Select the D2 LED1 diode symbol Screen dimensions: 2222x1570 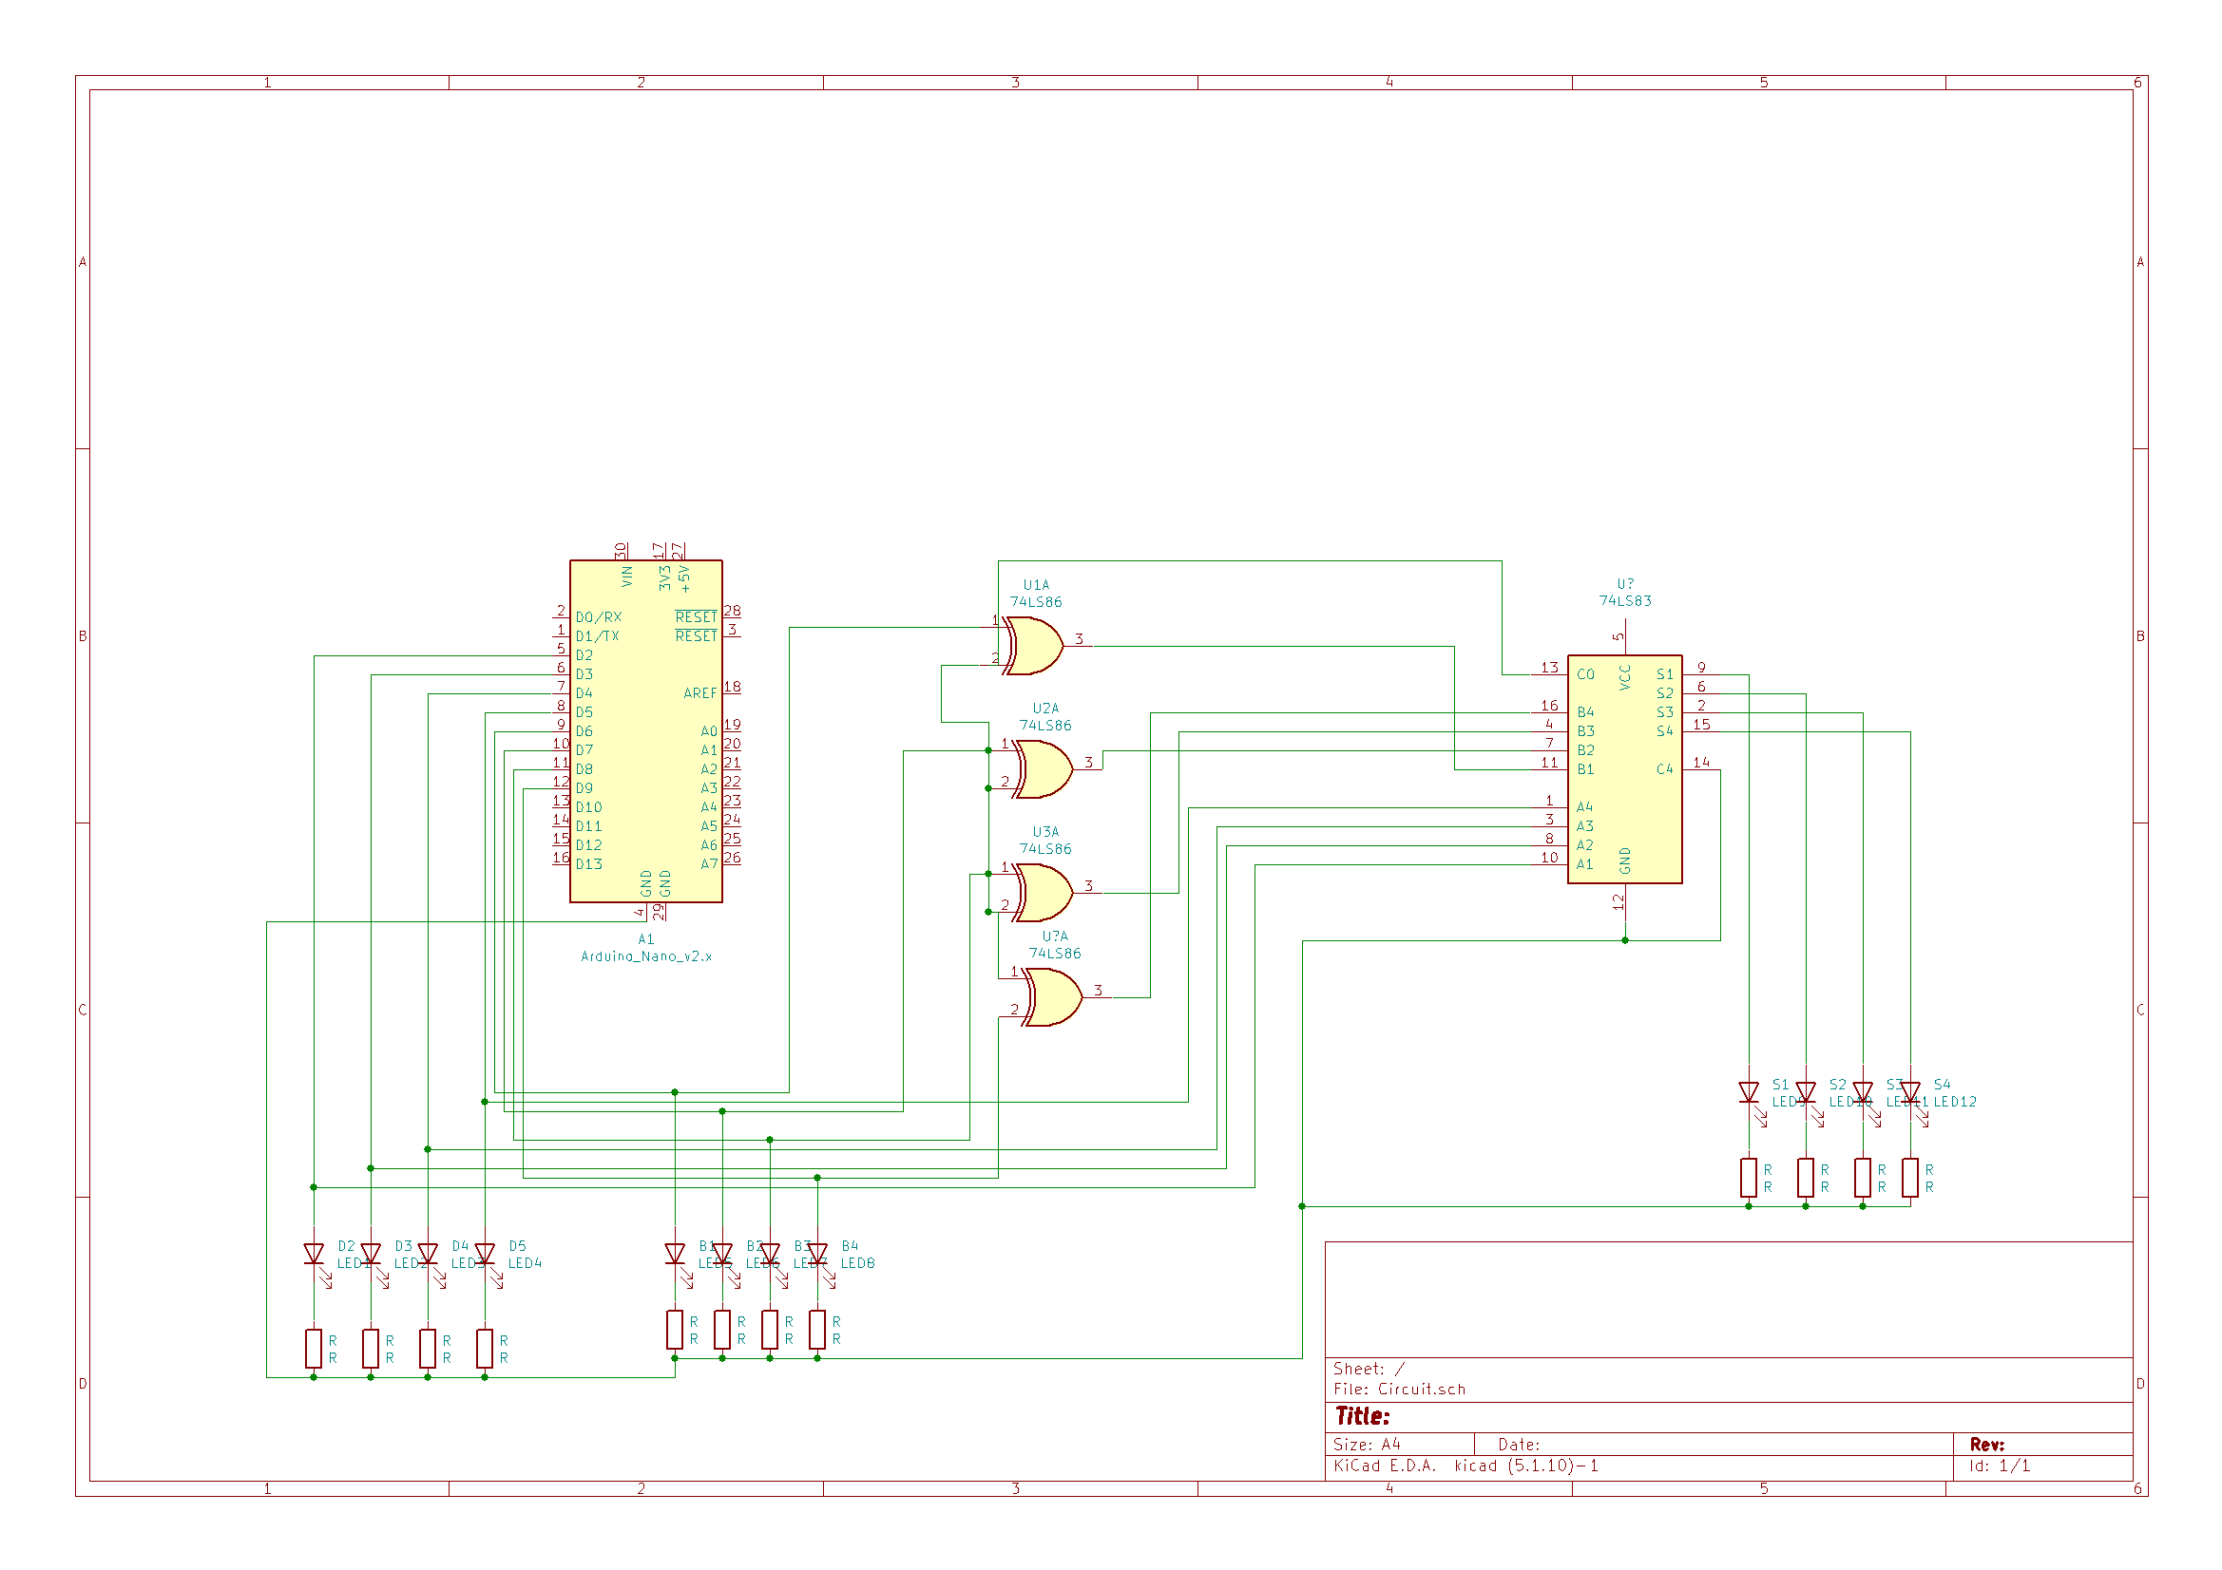pyautogui.click(x=314, y=1255)
